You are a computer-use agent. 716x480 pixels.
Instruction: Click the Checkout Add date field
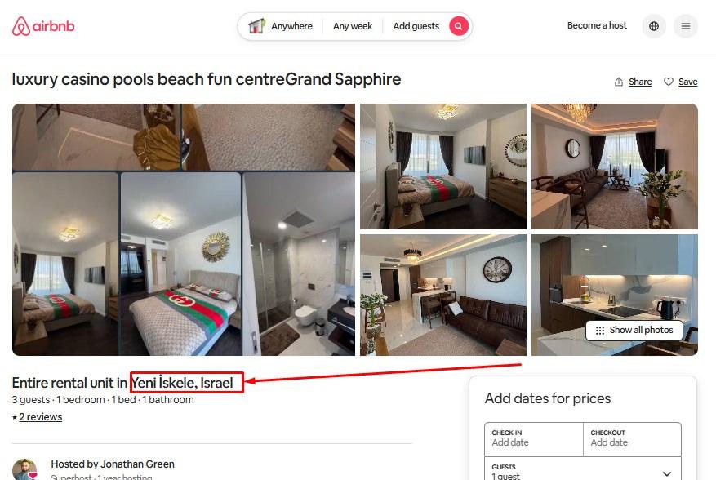click(x=633, y=439)
